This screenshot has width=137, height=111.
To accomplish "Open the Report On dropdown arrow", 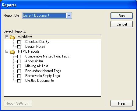I will point(69,16).
